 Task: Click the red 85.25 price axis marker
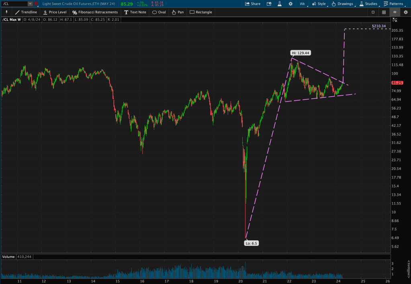tap(397, 83)
